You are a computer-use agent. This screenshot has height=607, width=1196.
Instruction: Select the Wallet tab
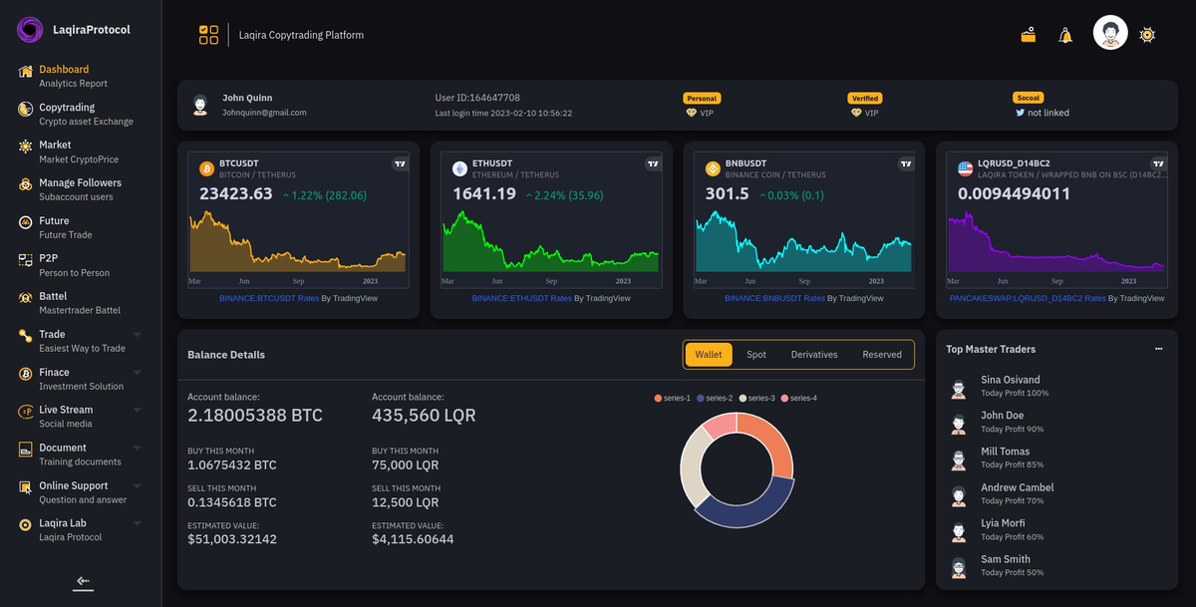[x=709, y=355]
